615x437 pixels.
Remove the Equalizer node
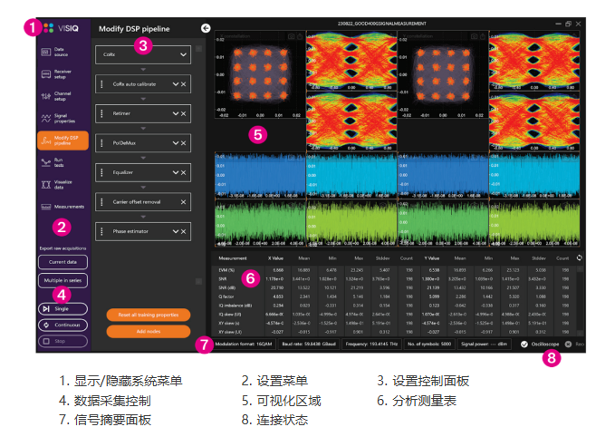[183, 172]
